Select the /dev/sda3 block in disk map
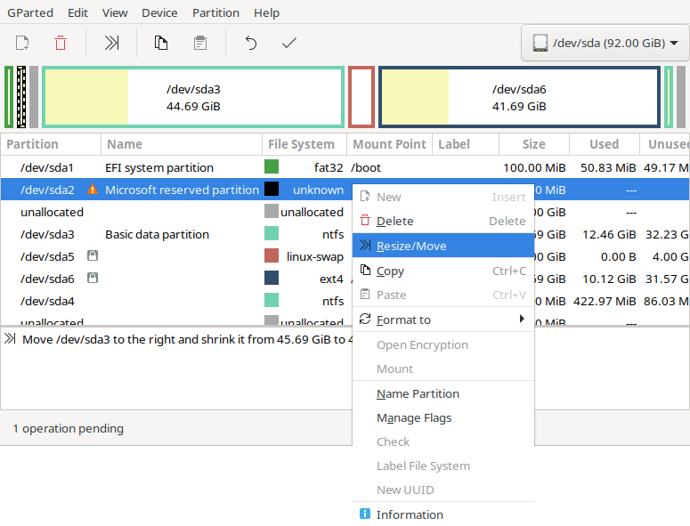 [x=193, y=98]
